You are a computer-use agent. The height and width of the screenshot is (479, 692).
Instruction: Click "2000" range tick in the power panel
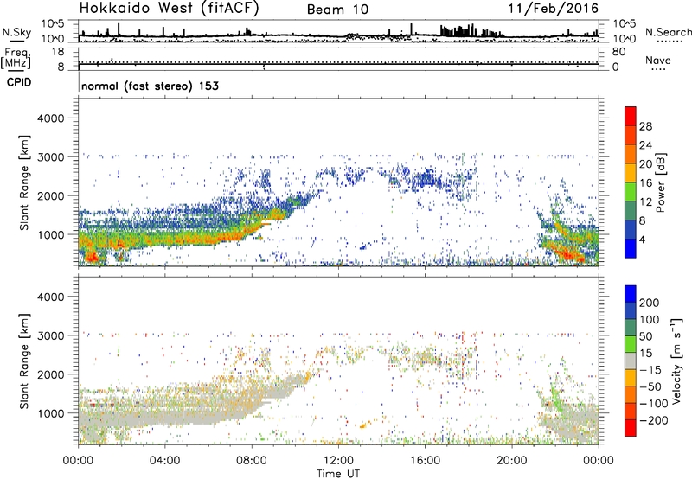tap(50, 195)
